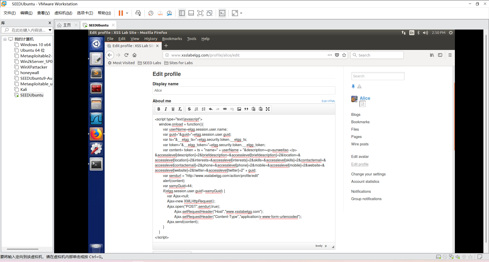Insert an image in the editor
The image size is (489, 262).
coord(239,109)
